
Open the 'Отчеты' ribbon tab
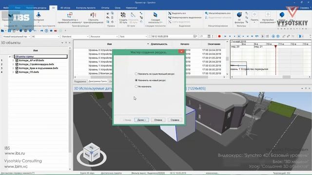[105, 8]
